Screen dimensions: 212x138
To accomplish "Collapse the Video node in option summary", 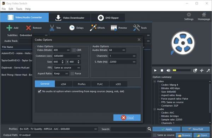I will tap(155, 81).
